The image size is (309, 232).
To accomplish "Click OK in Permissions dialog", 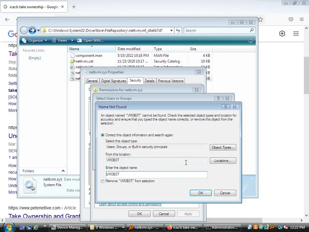I will [139, 214].
